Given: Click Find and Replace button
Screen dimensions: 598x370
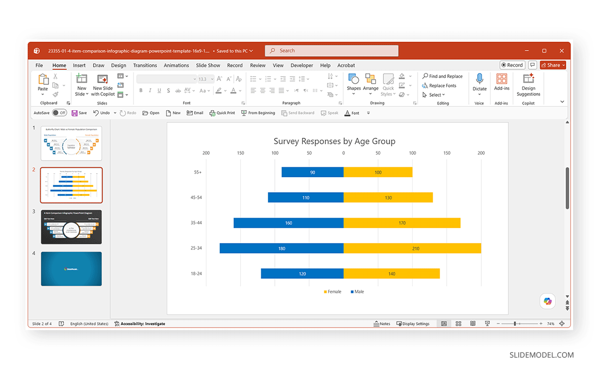Looking at the screenshot, I should (x=443, y=76).
